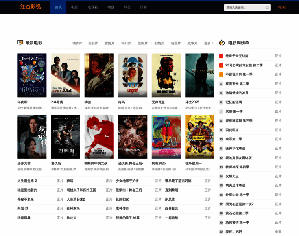299x236 pixels.
Task: Click the rank 1 badge for 绝世千金完结篇
Action: coord(221,56)
